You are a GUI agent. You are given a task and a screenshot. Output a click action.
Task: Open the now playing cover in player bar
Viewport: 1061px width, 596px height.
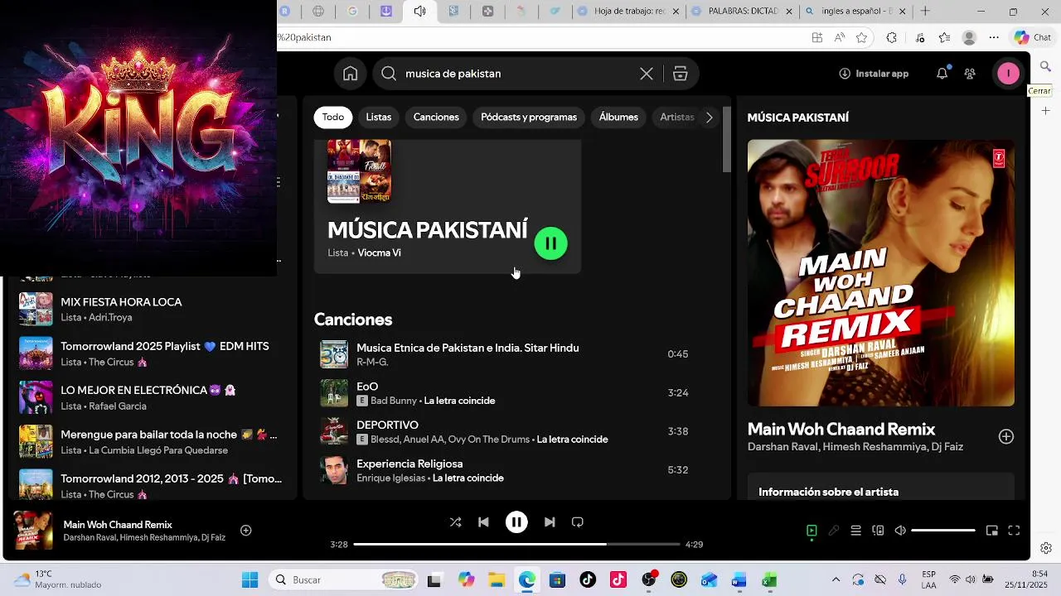pyautogui.click(x=33, y=531)
